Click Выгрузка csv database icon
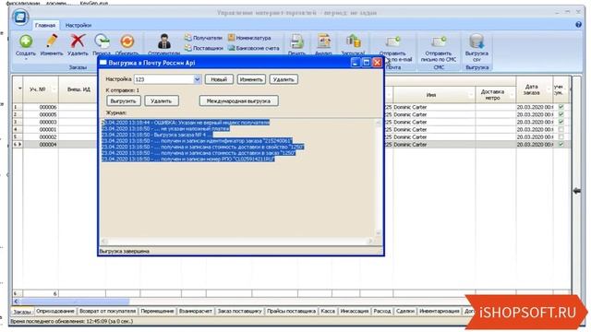The height and width of the screenshot is (332, 591). point(476,41)
